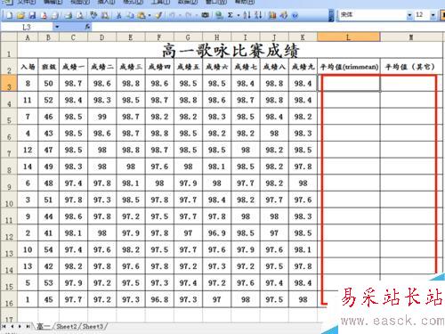Viewport: 445px width, 334px height.
Task: Click the Redo arrow icon
Action: click(189, 15)
